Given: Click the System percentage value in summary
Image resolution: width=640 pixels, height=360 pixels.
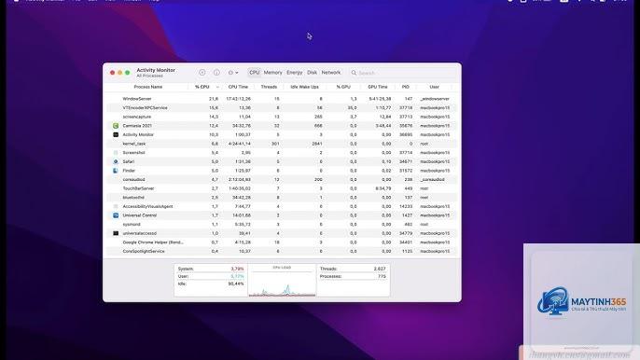Looking at the screenshot, I should pyautogui.click(x=237, y=269).
